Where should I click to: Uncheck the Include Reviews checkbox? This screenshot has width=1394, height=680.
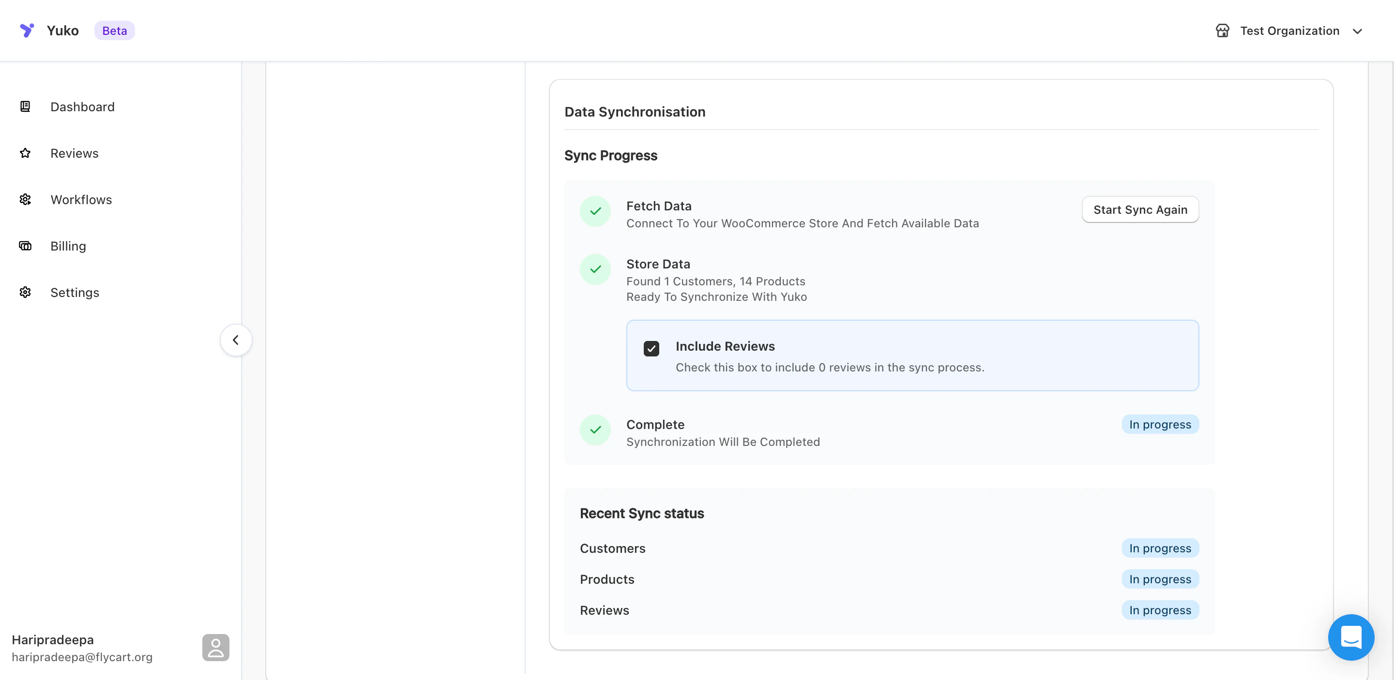pos(651,349)
